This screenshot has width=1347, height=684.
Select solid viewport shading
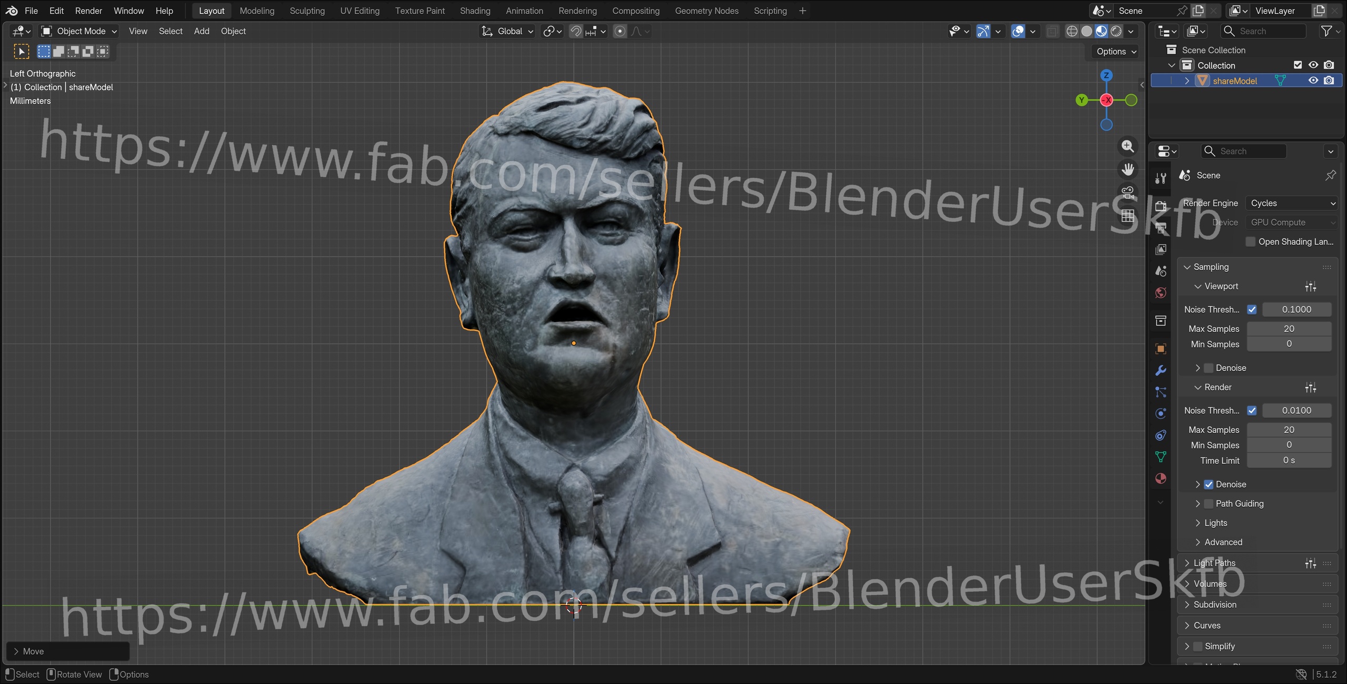1086,31
